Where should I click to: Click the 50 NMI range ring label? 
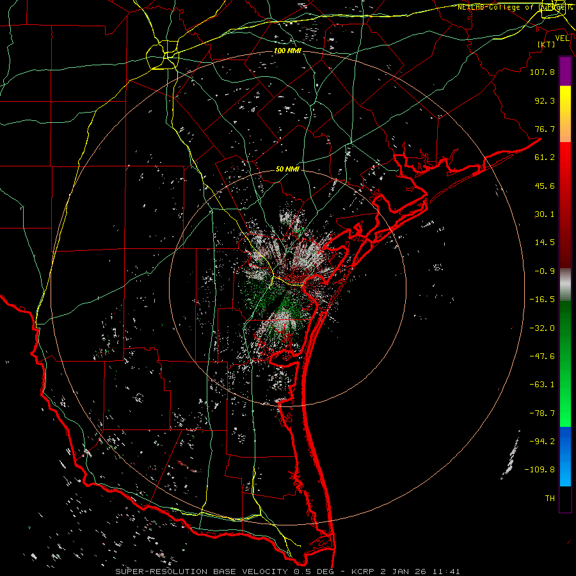click(287, 170)
